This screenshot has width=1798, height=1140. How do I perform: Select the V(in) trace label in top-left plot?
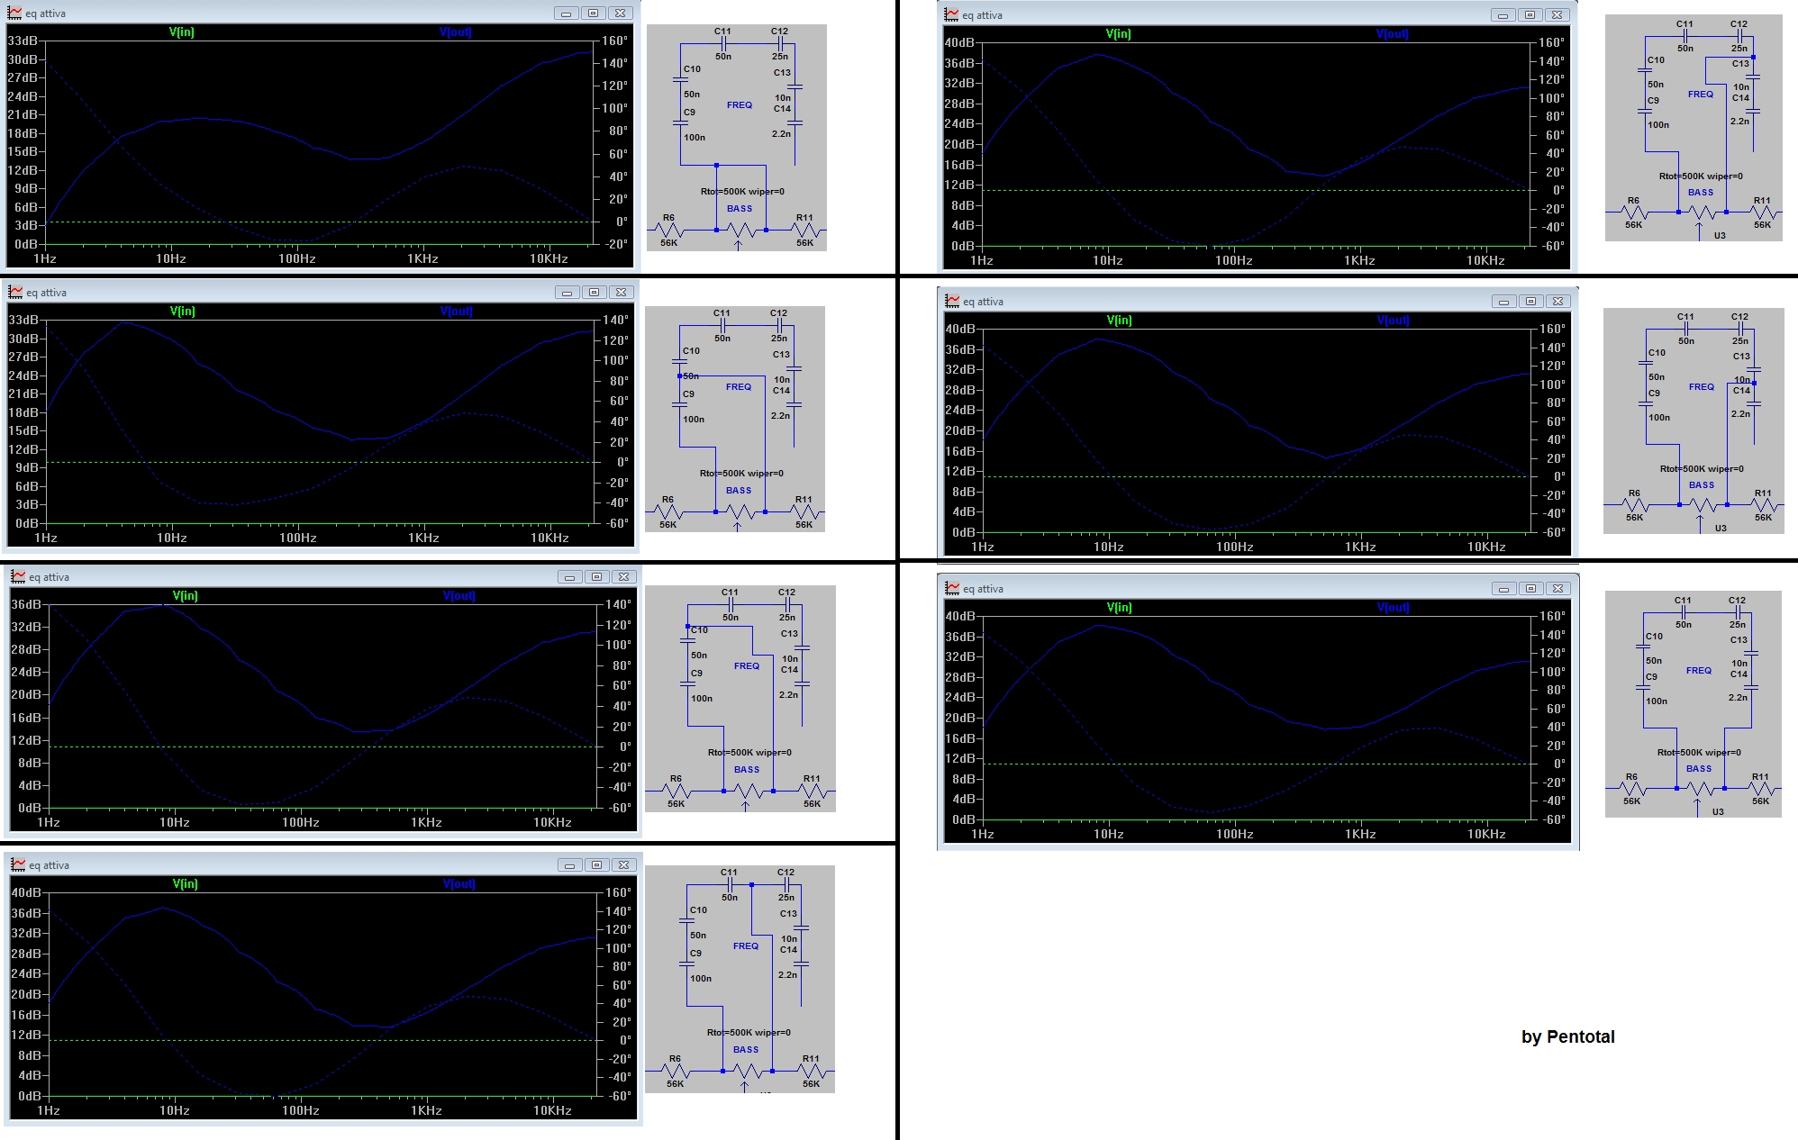tap(181, 32)
